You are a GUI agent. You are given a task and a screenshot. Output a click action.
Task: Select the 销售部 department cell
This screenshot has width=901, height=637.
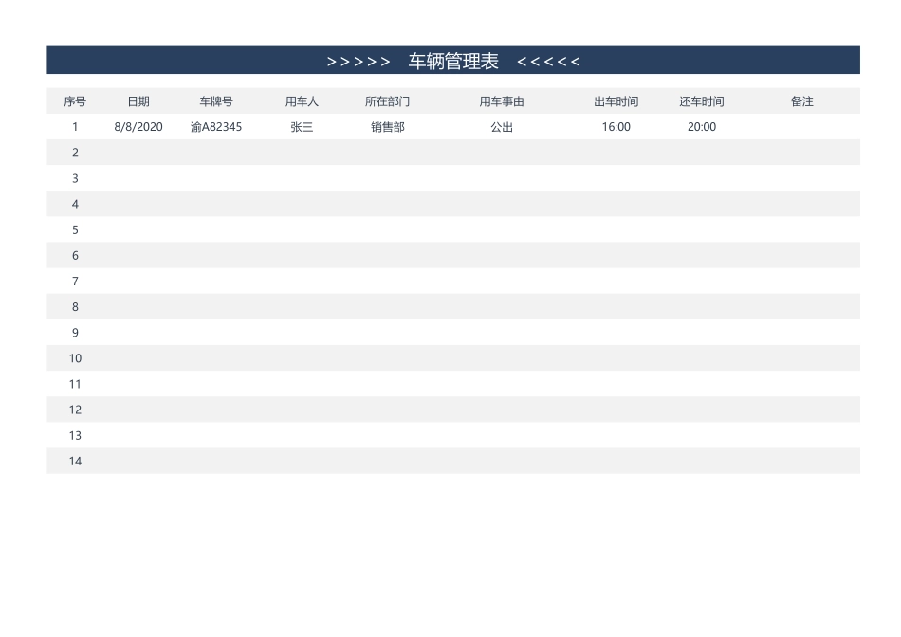[x=387, y=126]
